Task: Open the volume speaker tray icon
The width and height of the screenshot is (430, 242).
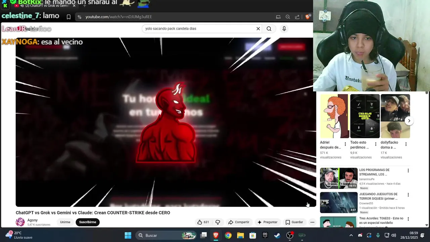Action: point(393,235)
